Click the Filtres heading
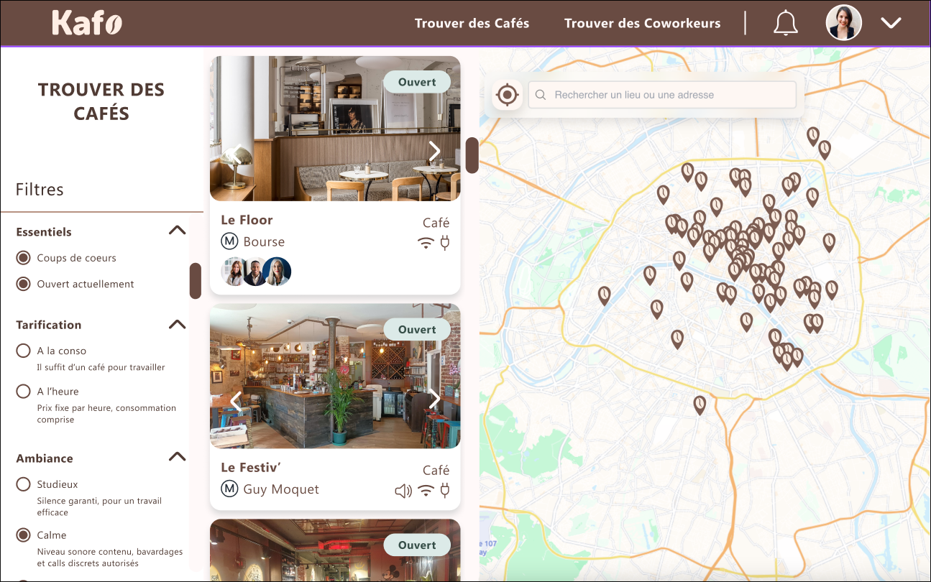This screenshot has width=931, height=582. pos(40,190)
